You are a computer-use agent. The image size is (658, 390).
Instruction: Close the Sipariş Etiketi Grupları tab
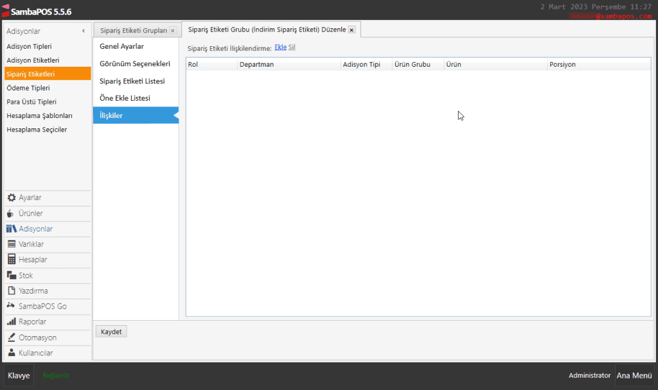coord(172,31)
